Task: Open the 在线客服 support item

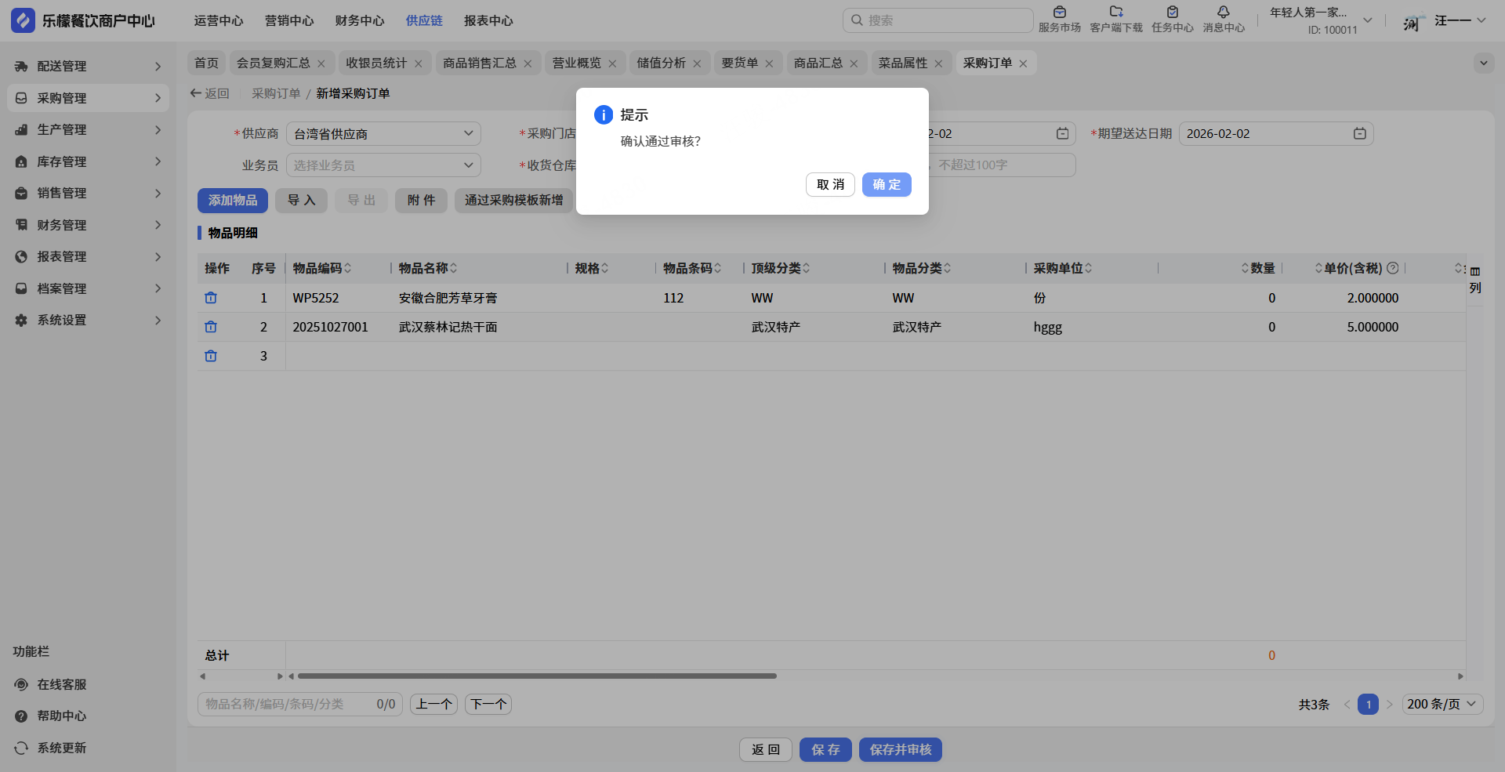Action: point(61,684)
